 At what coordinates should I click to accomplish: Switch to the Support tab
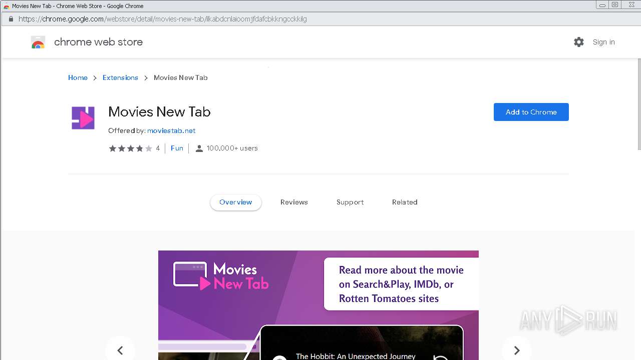pos(350,202)
